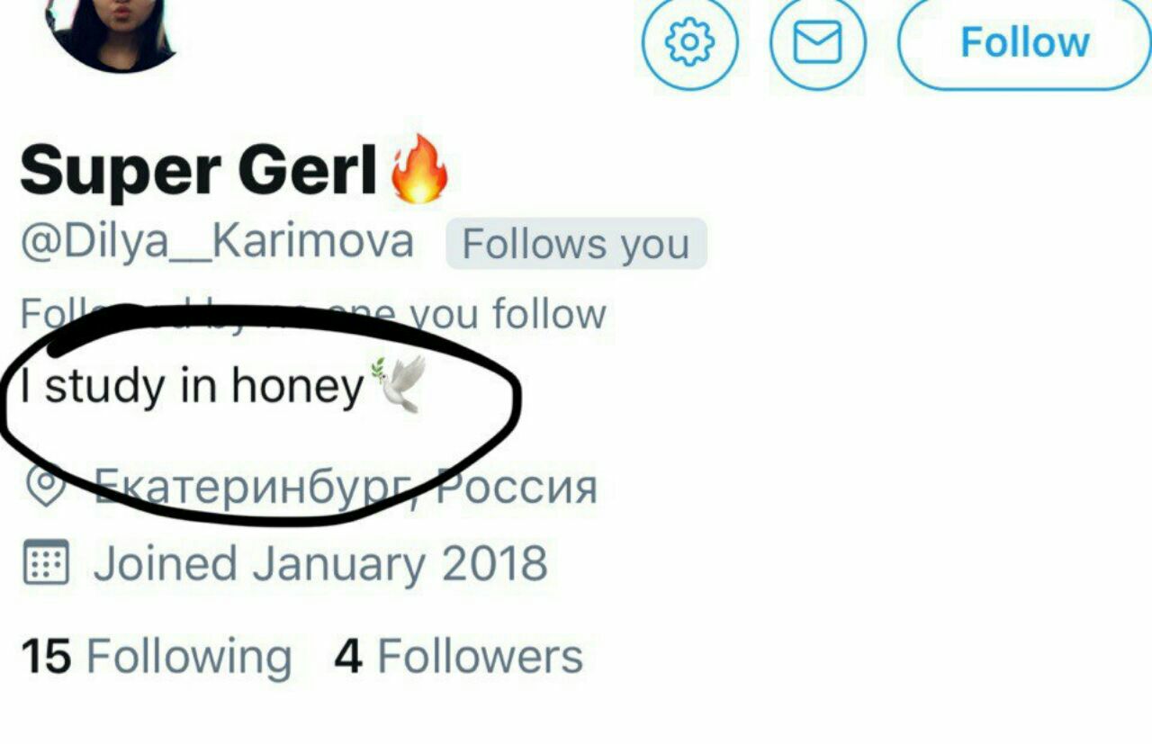Open the Following list
Screen dimensions: 1152x744
157,657
